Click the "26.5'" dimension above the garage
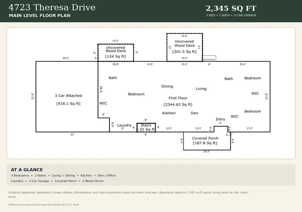Screen dimensions: 302x212 coord(66,58)
